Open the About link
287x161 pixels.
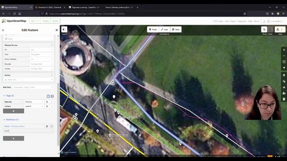(257, 21)
